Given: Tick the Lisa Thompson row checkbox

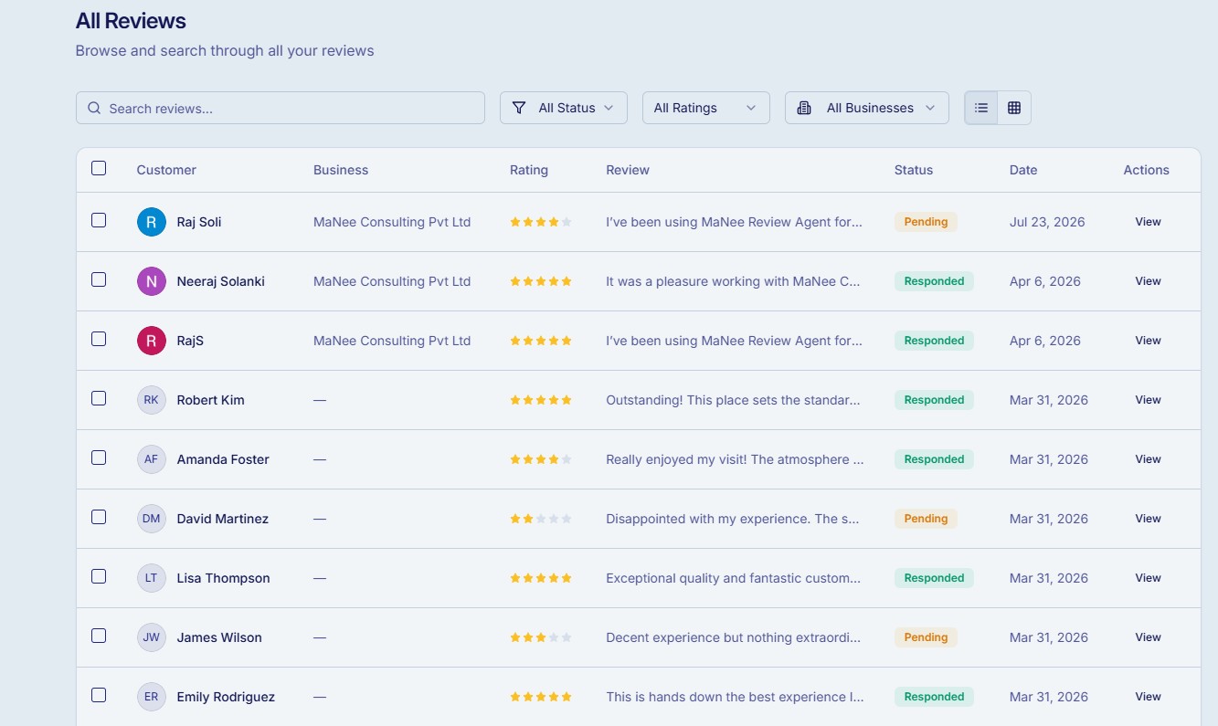Looking at the screenshot, I should (x=99, y=576).
